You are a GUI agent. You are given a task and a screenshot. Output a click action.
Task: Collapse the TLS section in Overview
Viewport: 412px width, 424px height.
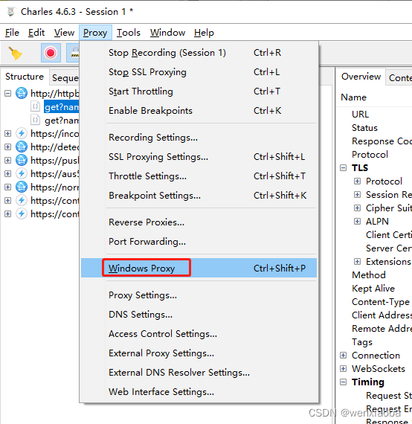[343, 168]
